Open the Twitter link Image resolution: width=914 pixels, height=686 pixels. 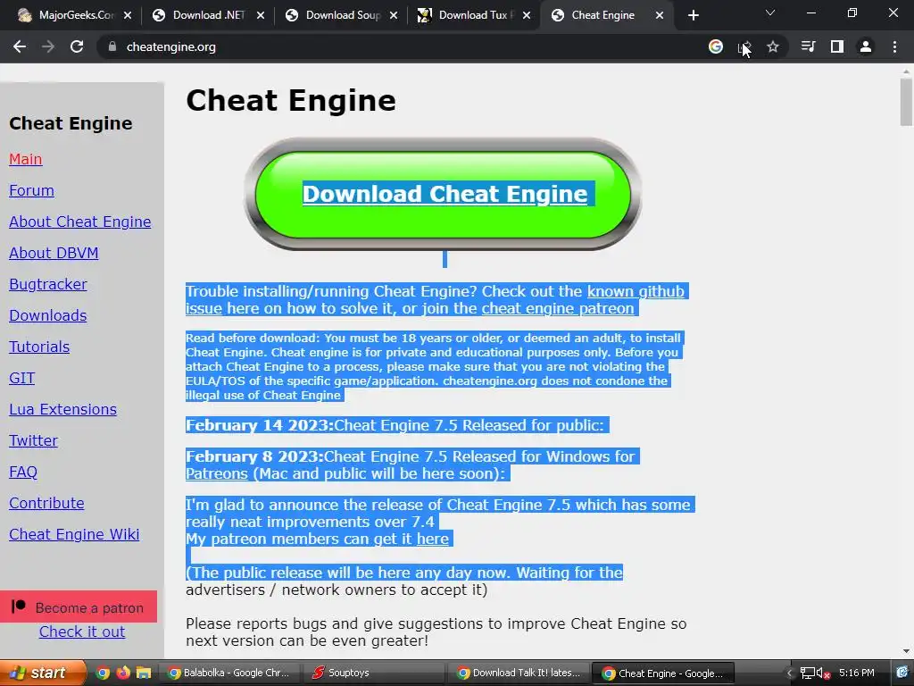(33, 440)
